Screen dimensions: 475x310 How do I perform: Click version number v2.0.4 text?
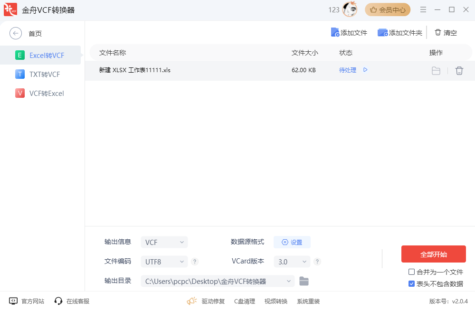coord(460,301)
